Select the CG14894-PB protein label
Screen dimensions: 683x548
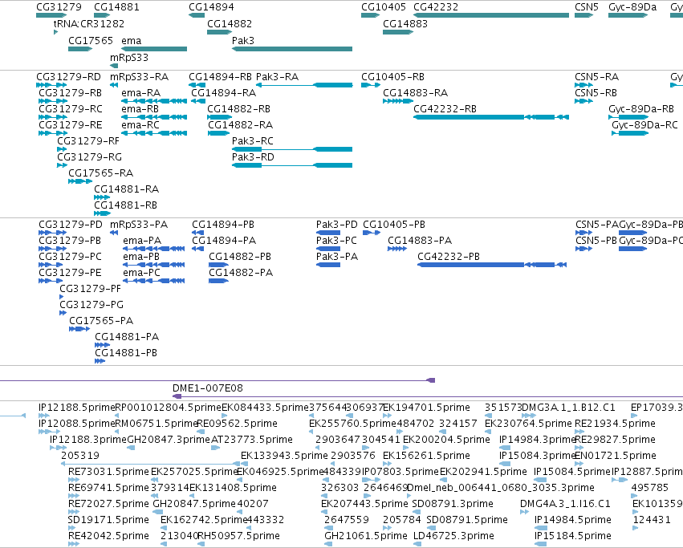[223, 225]
